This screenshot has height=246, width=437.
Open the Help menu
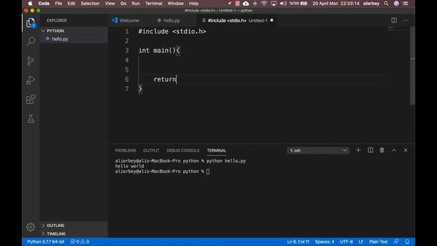194,3
